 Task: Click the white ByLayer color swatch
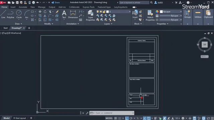point(161,12)
